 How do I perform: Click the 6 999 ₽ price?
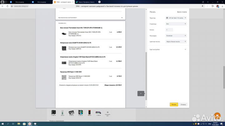tap(119, 32)
